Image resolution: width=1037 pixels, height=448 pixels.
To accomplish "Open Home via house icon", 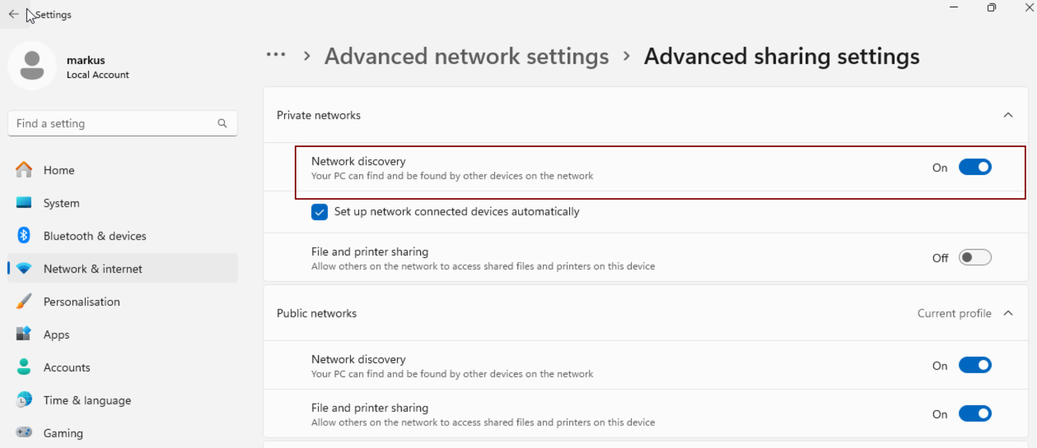I will pos(24,170).
